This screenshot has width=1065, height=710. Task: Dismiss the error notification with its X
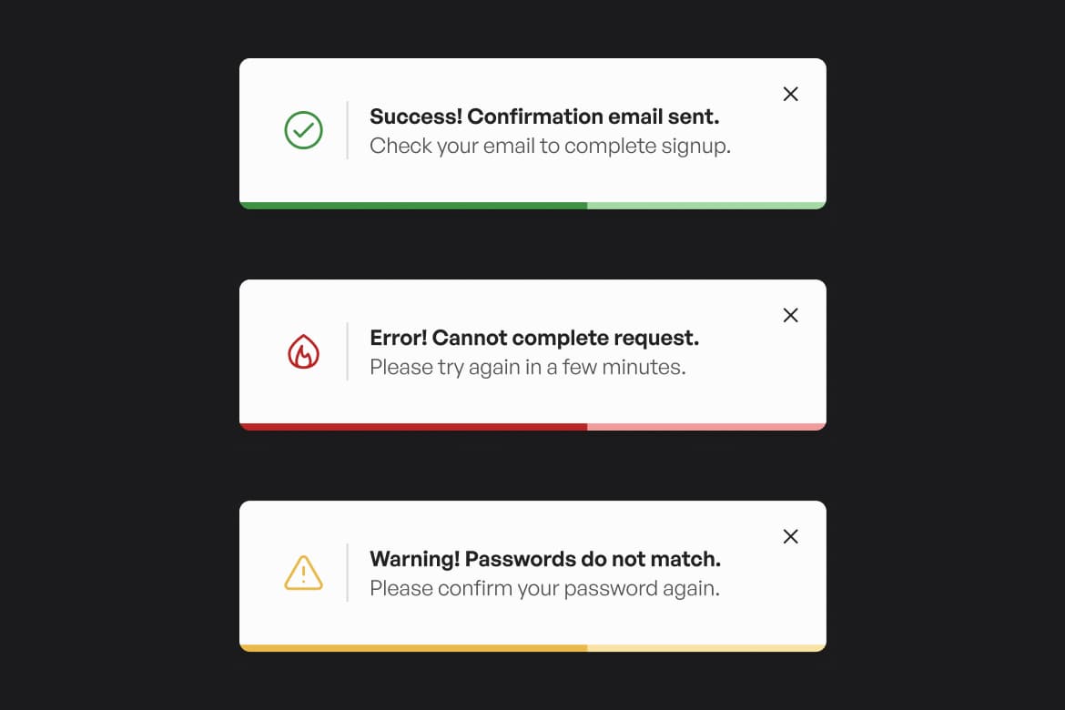pos(790,315)
